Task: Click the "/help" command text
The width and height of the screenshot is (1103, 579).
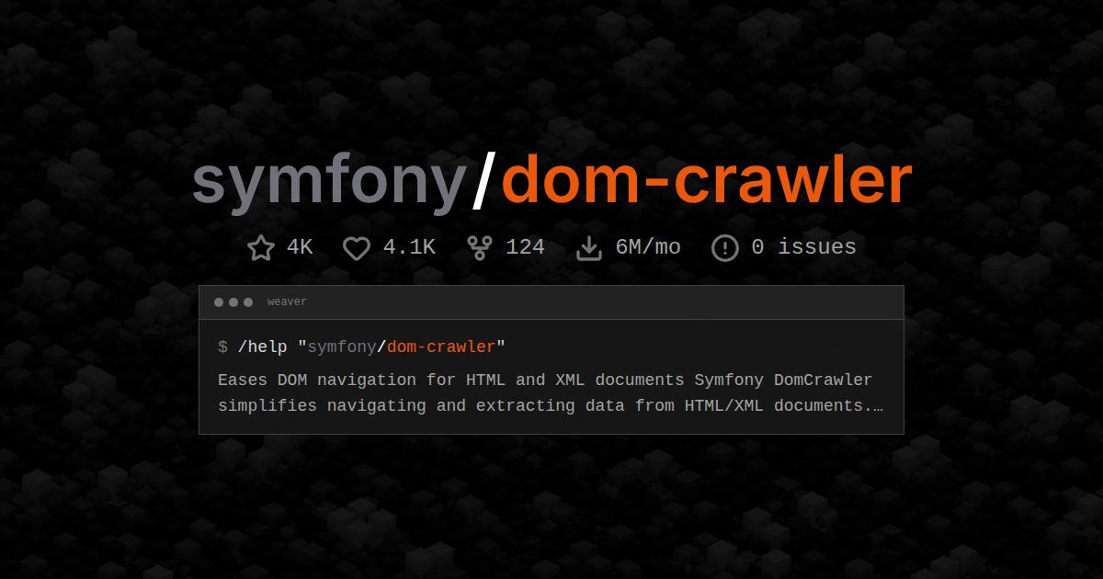Action: (262, 347)
